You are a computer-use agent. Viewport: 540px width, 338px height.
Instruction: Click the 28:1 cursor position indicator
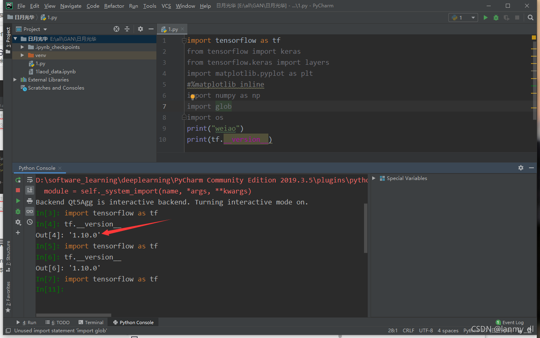[393, 331]
